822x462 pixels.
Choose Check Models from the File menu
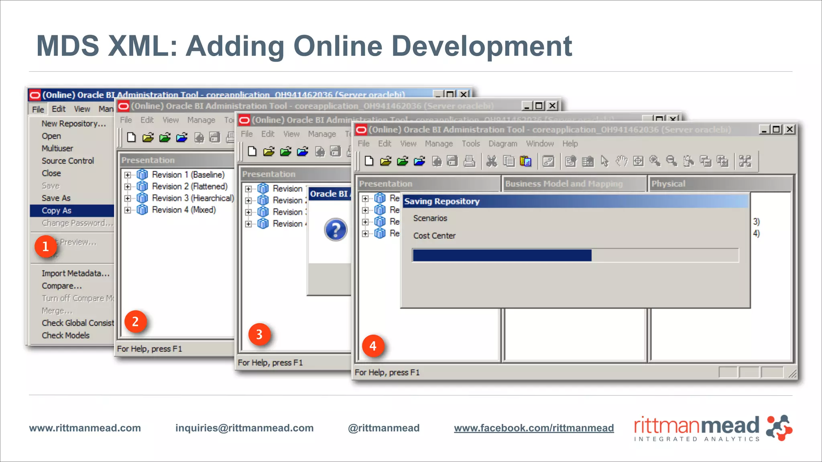click(65, 335)
